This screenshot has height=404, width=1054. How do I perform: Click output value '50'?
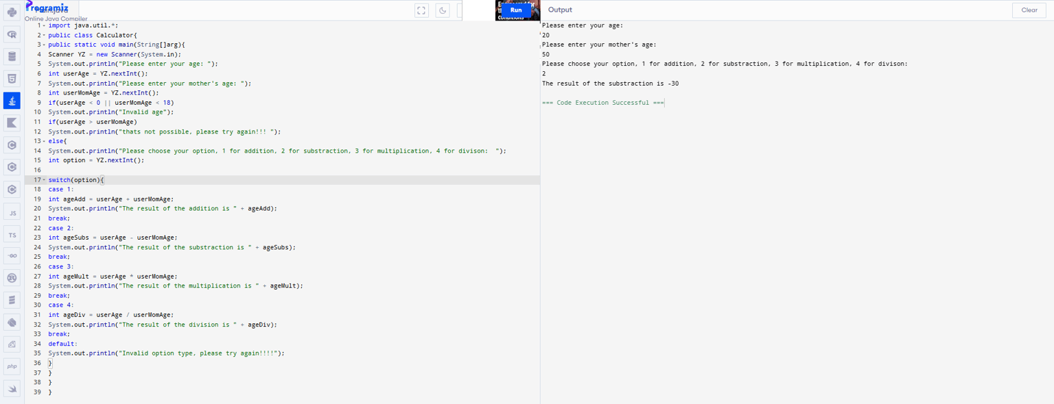click(546, 54)
